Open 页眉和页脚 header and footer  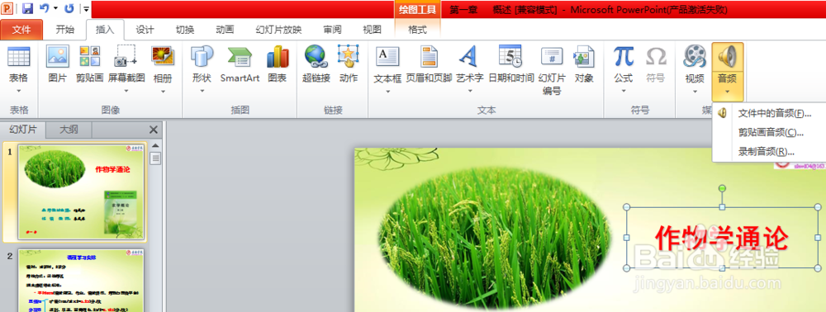tap(429, 56)
